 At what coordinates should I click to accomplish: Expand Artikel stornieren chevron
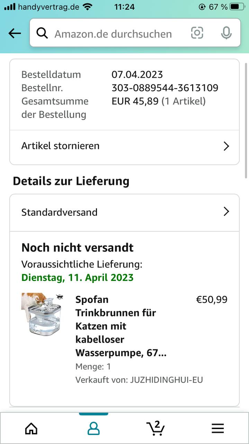click(x=226, y=146)
